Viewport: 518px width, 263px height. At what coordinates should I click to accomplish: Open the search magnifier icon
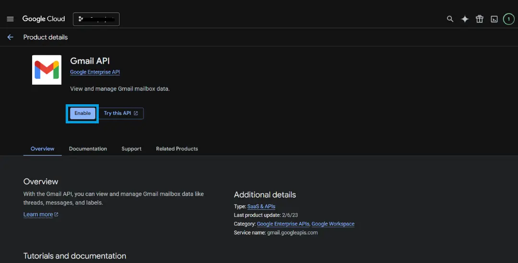pos(450,19)
